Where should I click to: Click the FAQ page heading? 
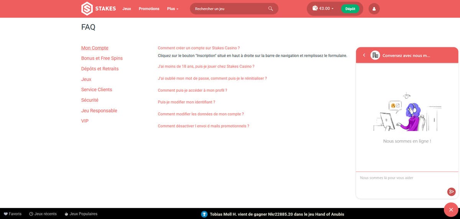pyautogui.click(x=88, y=27)
